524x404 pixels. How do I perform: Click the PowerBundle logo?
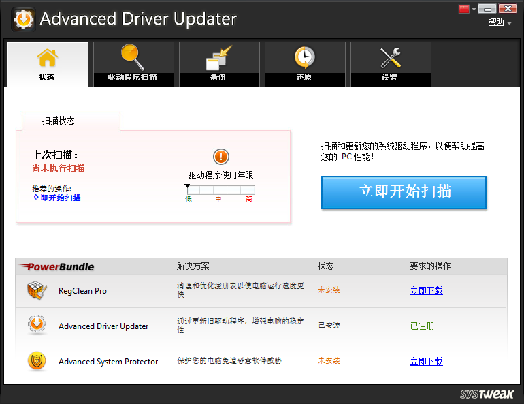coord(56,266)
